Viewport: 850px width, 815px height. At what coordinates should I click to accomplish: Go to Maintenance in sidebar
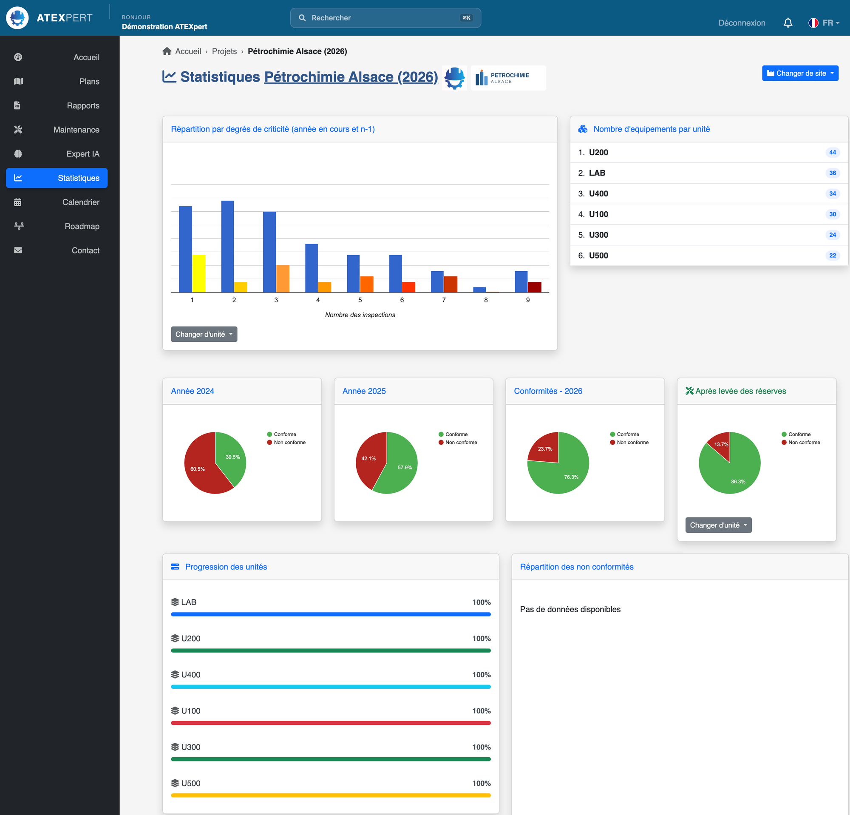click(x=57, y=130)
